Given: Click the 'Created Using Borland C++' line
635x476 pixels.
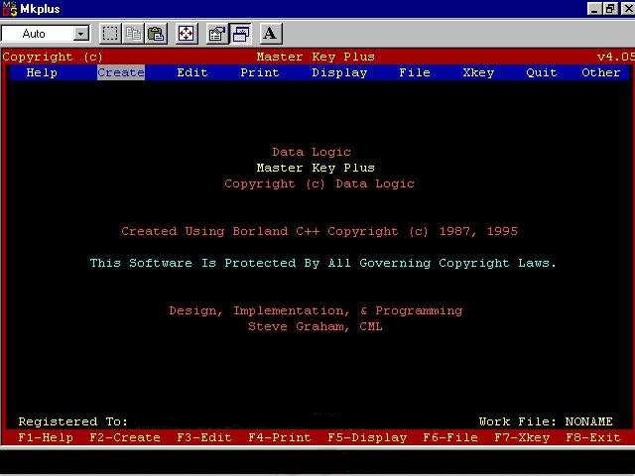Looking at the screenshot, I should coord(319,231).
